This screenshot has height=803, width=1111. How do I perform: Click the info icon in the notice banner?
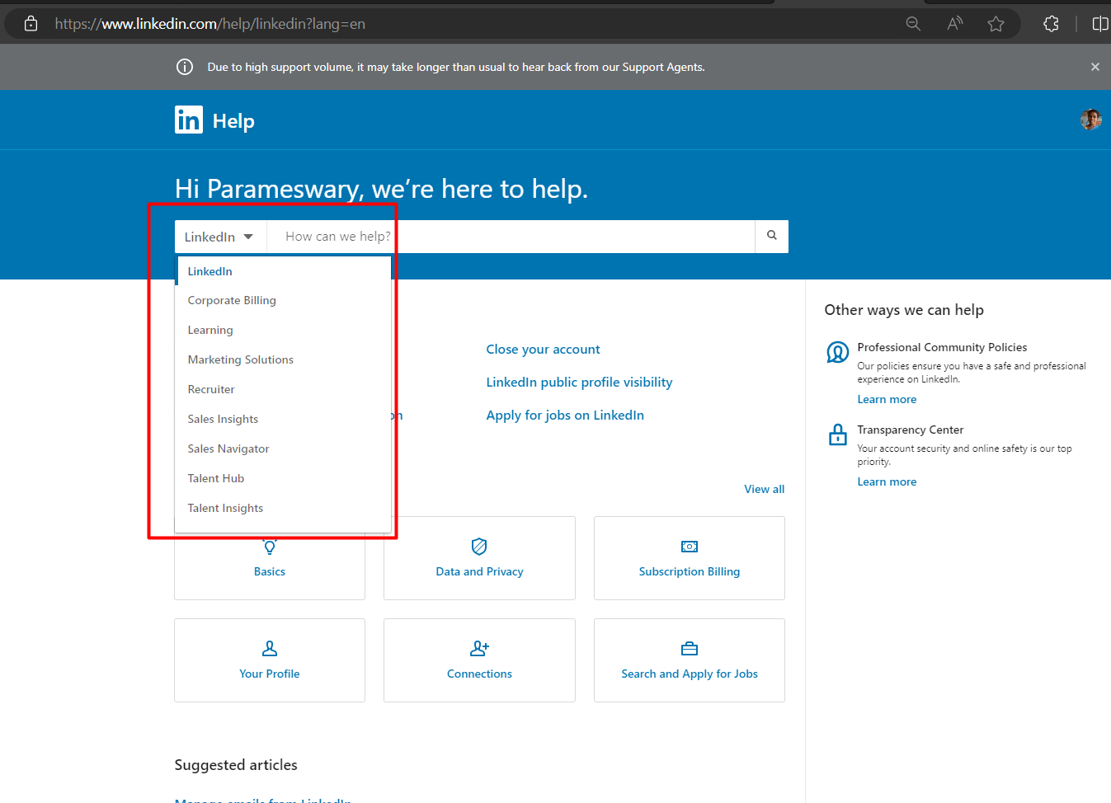click(x=185, y=67)
